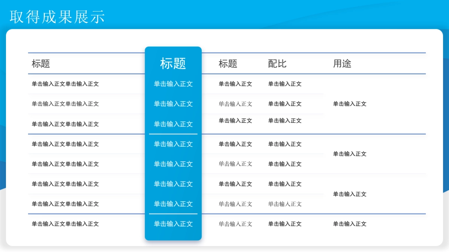This screenshot has height=252, width=449.
Task: Click the last row's leftmost placeholder text
Action: [x=65, y=224]
